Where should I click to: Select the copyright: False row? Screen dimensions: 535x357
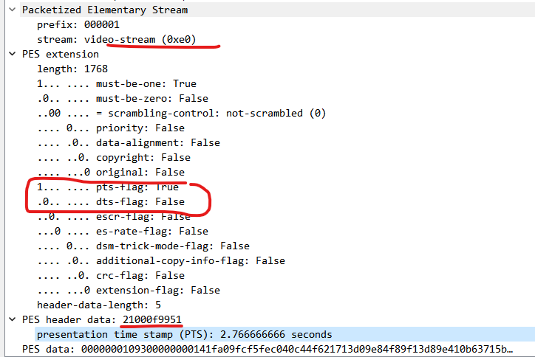(x=114, y=157)
